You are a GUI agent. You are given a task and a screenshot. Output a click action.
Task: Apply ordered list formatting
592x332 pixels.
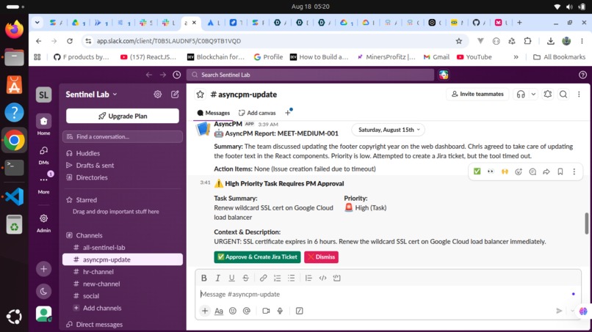coord(277,278)
